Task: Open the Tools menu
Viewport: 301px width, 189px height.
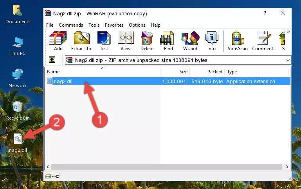Action: point(94,25)
